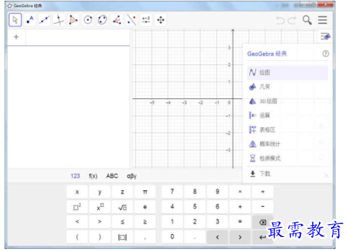This screenshot has width=349, height=251.
Task: Select the Reflect about Line tool
Action: [132, 20]
